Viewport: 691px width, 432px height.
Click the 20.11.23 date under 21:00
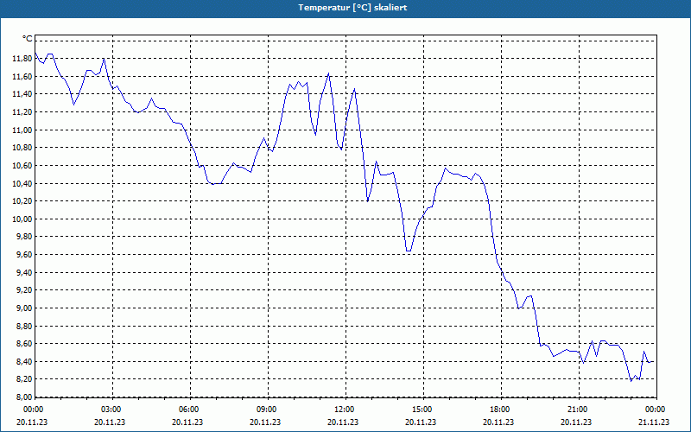576,422
